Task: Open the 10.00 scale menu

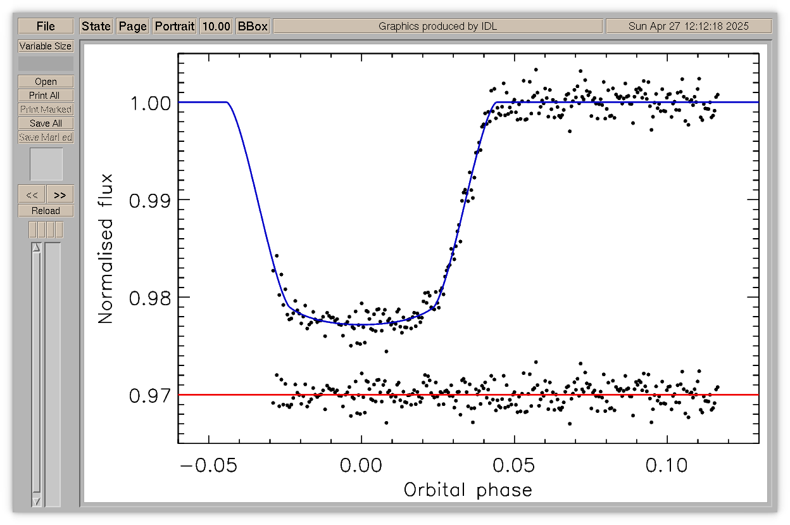Action: [x=216, y=26]
